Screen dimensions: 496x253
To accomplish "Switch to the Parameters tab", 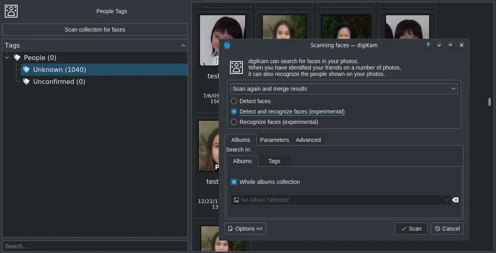I will coord(274,140).
